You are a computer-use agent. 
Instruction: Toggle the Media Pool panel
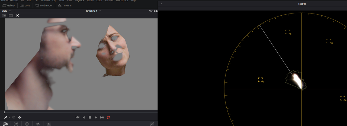44,5
